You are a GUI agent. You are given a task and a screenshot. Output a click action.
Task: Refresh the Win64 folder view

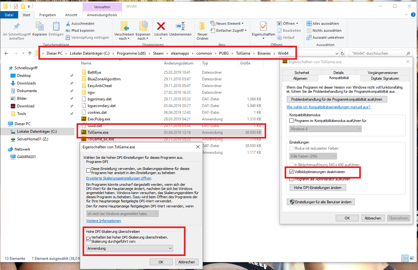[x=342, y=53]
